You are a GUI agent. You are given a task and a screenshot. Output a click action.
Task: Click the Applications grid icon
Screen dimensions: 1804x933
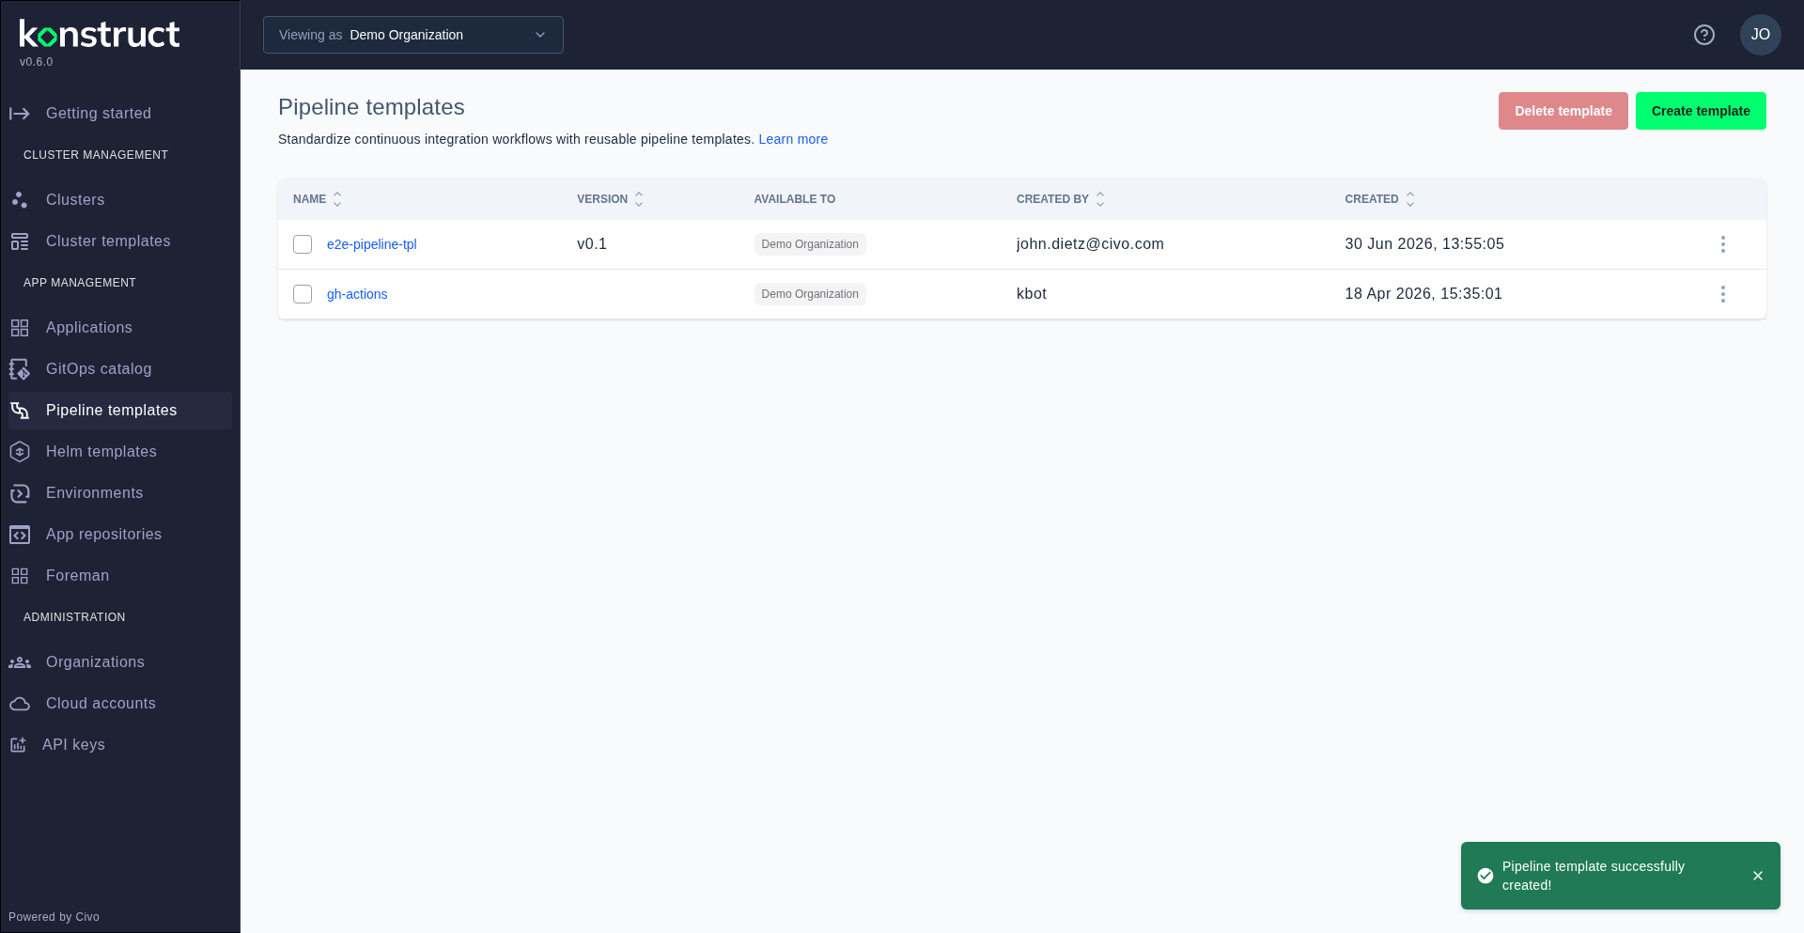click(20, 328)
